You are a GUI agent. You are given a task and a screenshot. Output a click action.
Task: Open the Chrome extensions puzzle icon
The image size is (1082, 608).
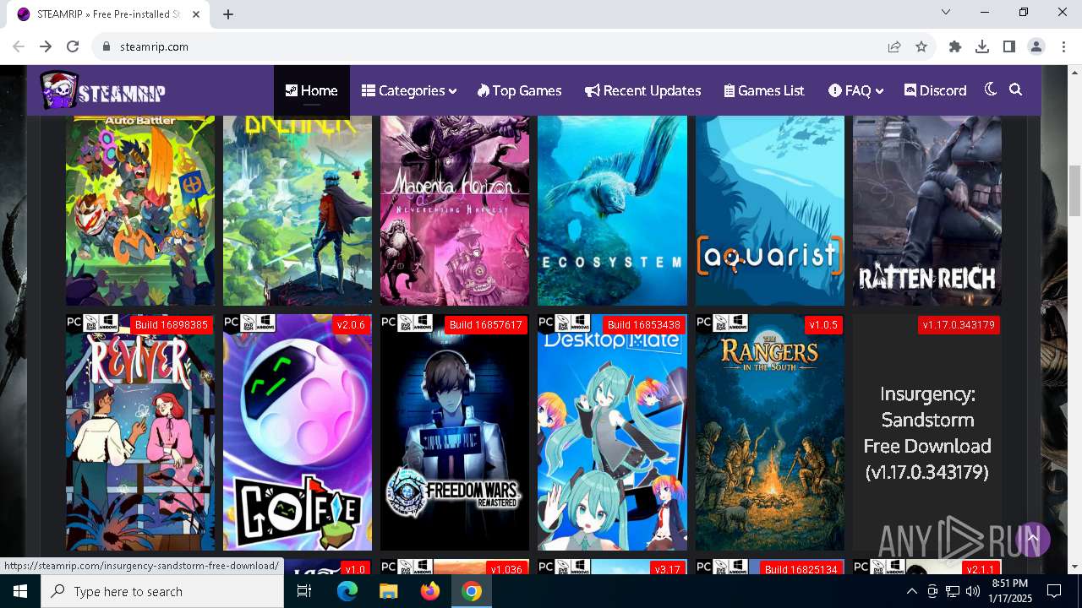pyautogui.click(x=955, y=46)
